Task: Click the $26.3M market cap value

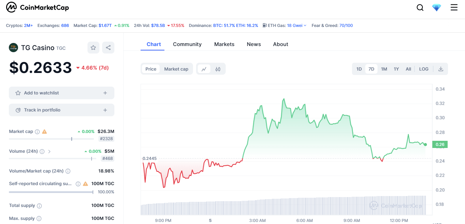Action: [x=106, y=132]
